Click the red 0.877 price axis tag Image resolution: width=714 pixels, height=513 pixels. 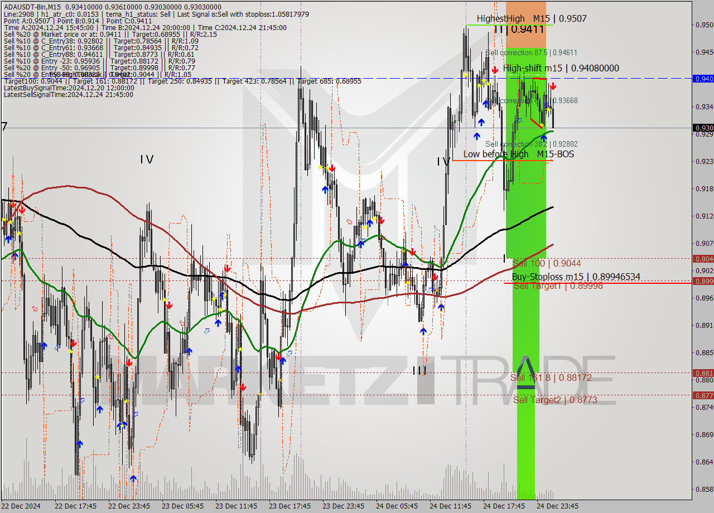click(703, 395)
